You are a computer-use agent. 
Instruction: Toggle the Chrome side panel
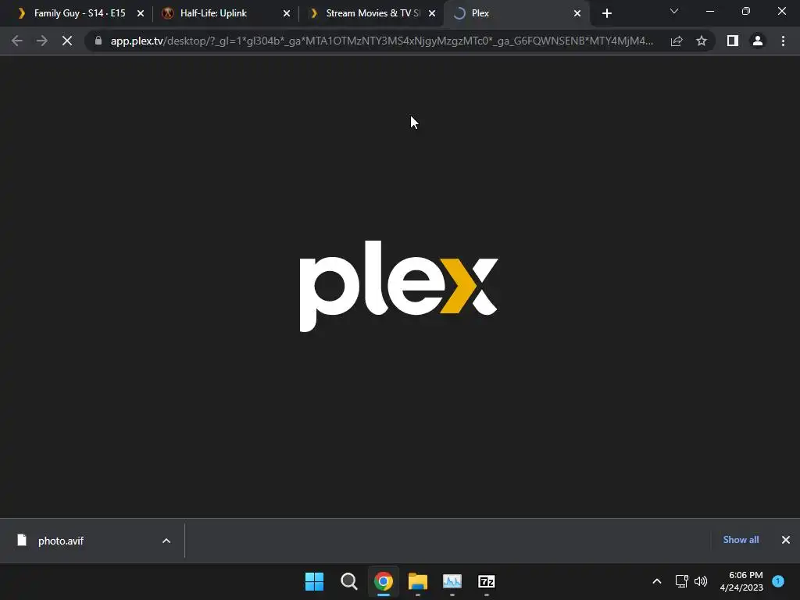tap(733, 41)
